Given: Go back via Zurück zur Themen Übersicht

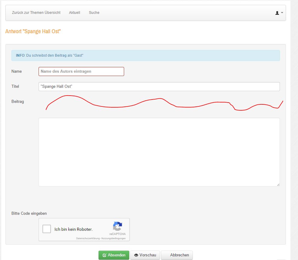Looking at the screenshot, I should [36, 13].
